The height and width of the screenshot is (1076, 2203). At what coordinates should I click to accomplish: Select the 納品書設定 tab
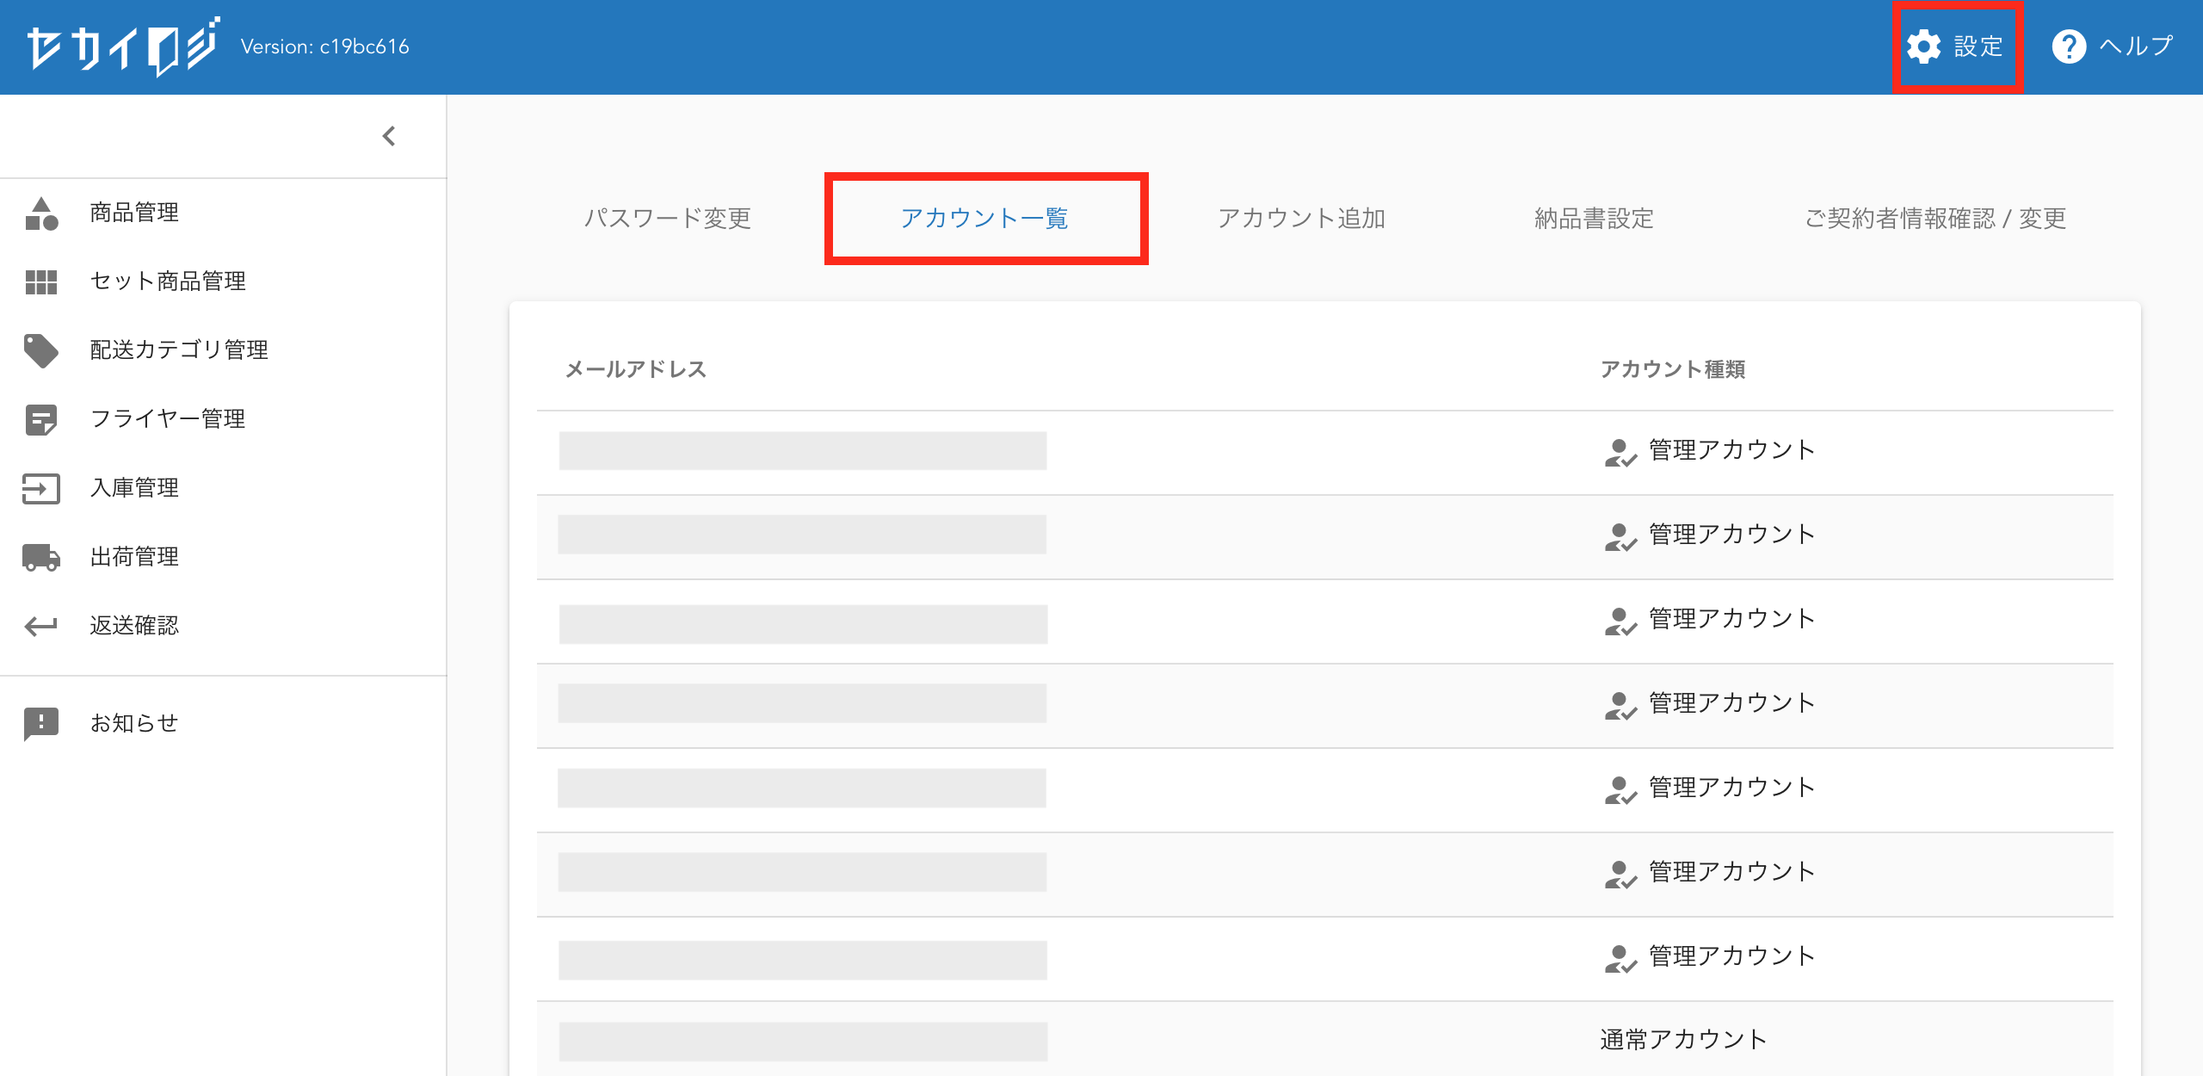[x=1594, y=219]
